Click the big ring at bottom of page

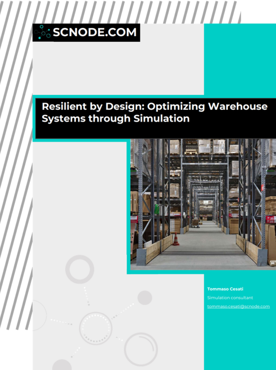[141, 349]
